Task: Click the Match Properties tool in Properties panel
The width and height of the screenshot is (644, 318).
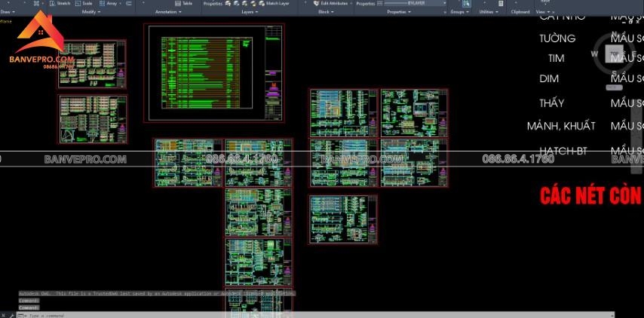Action: coord(366,3)
